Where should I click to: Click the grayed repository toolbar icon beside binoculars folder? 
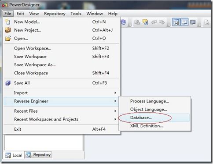[x=137, y=22]
